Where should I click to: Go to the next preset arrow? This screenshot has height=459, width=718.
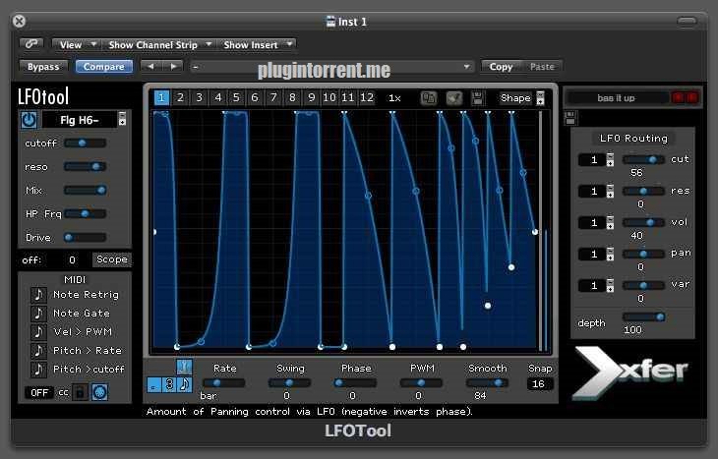173,67
